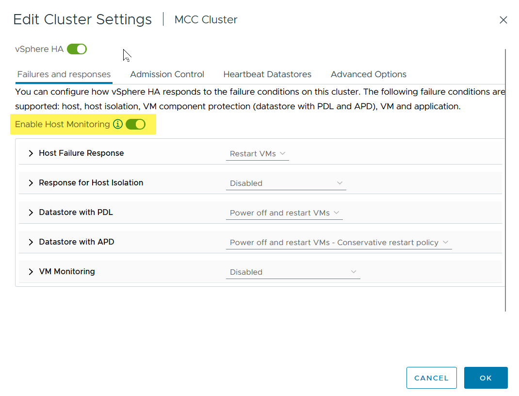Open the VM Monitoring dropdown
519x396 pixels.
click(293, 272)
